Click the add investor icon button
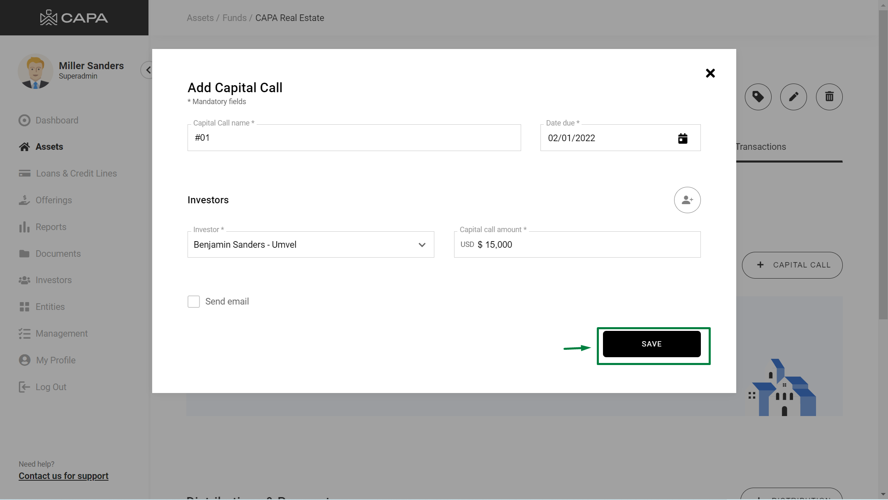Screen dimensions: 888x500 point(687,200)
